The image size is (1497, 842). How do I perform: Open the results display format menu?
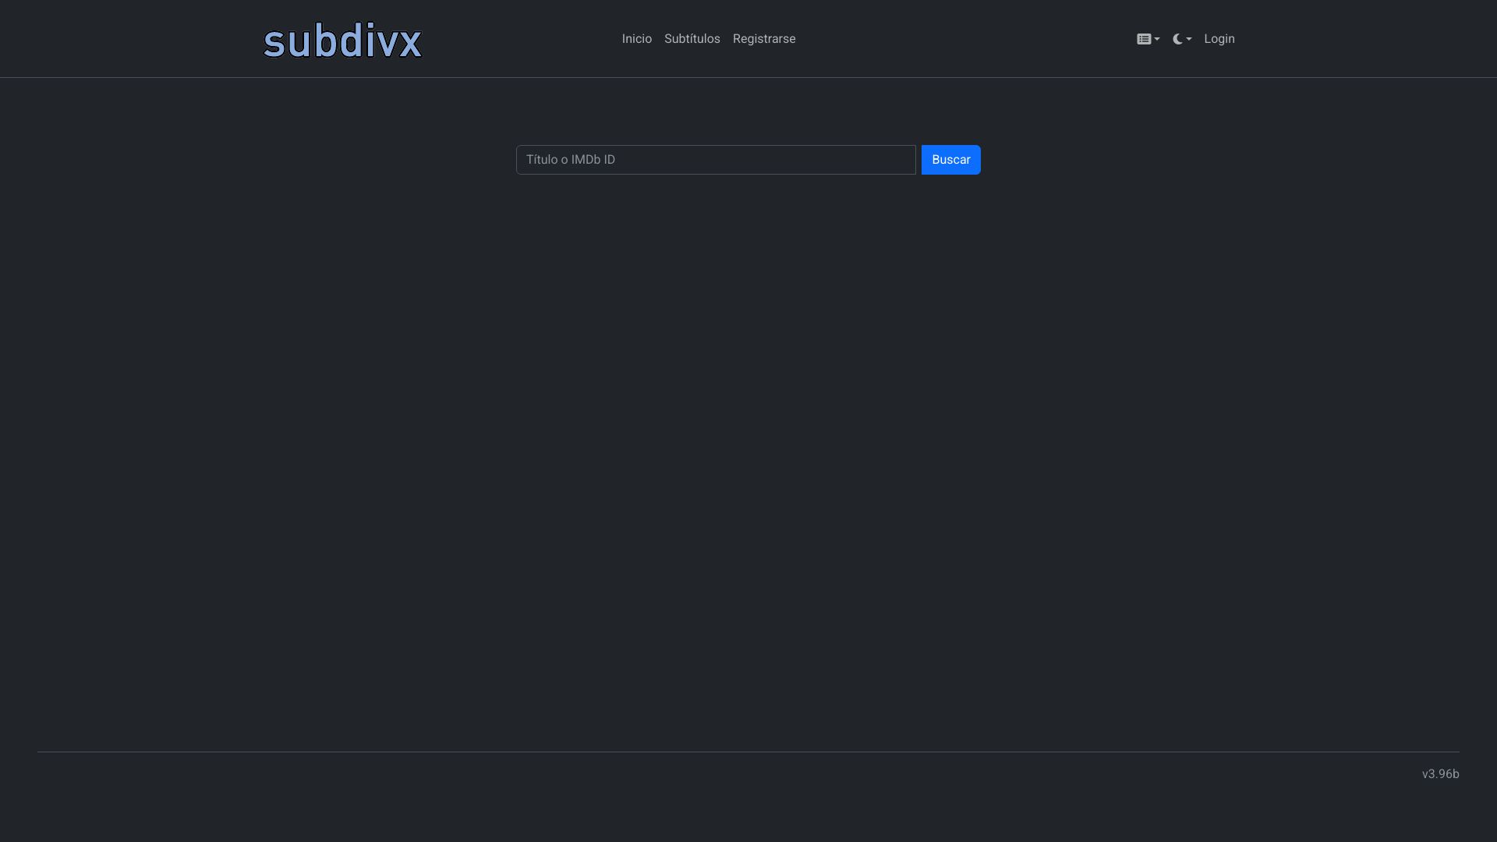1148,39
